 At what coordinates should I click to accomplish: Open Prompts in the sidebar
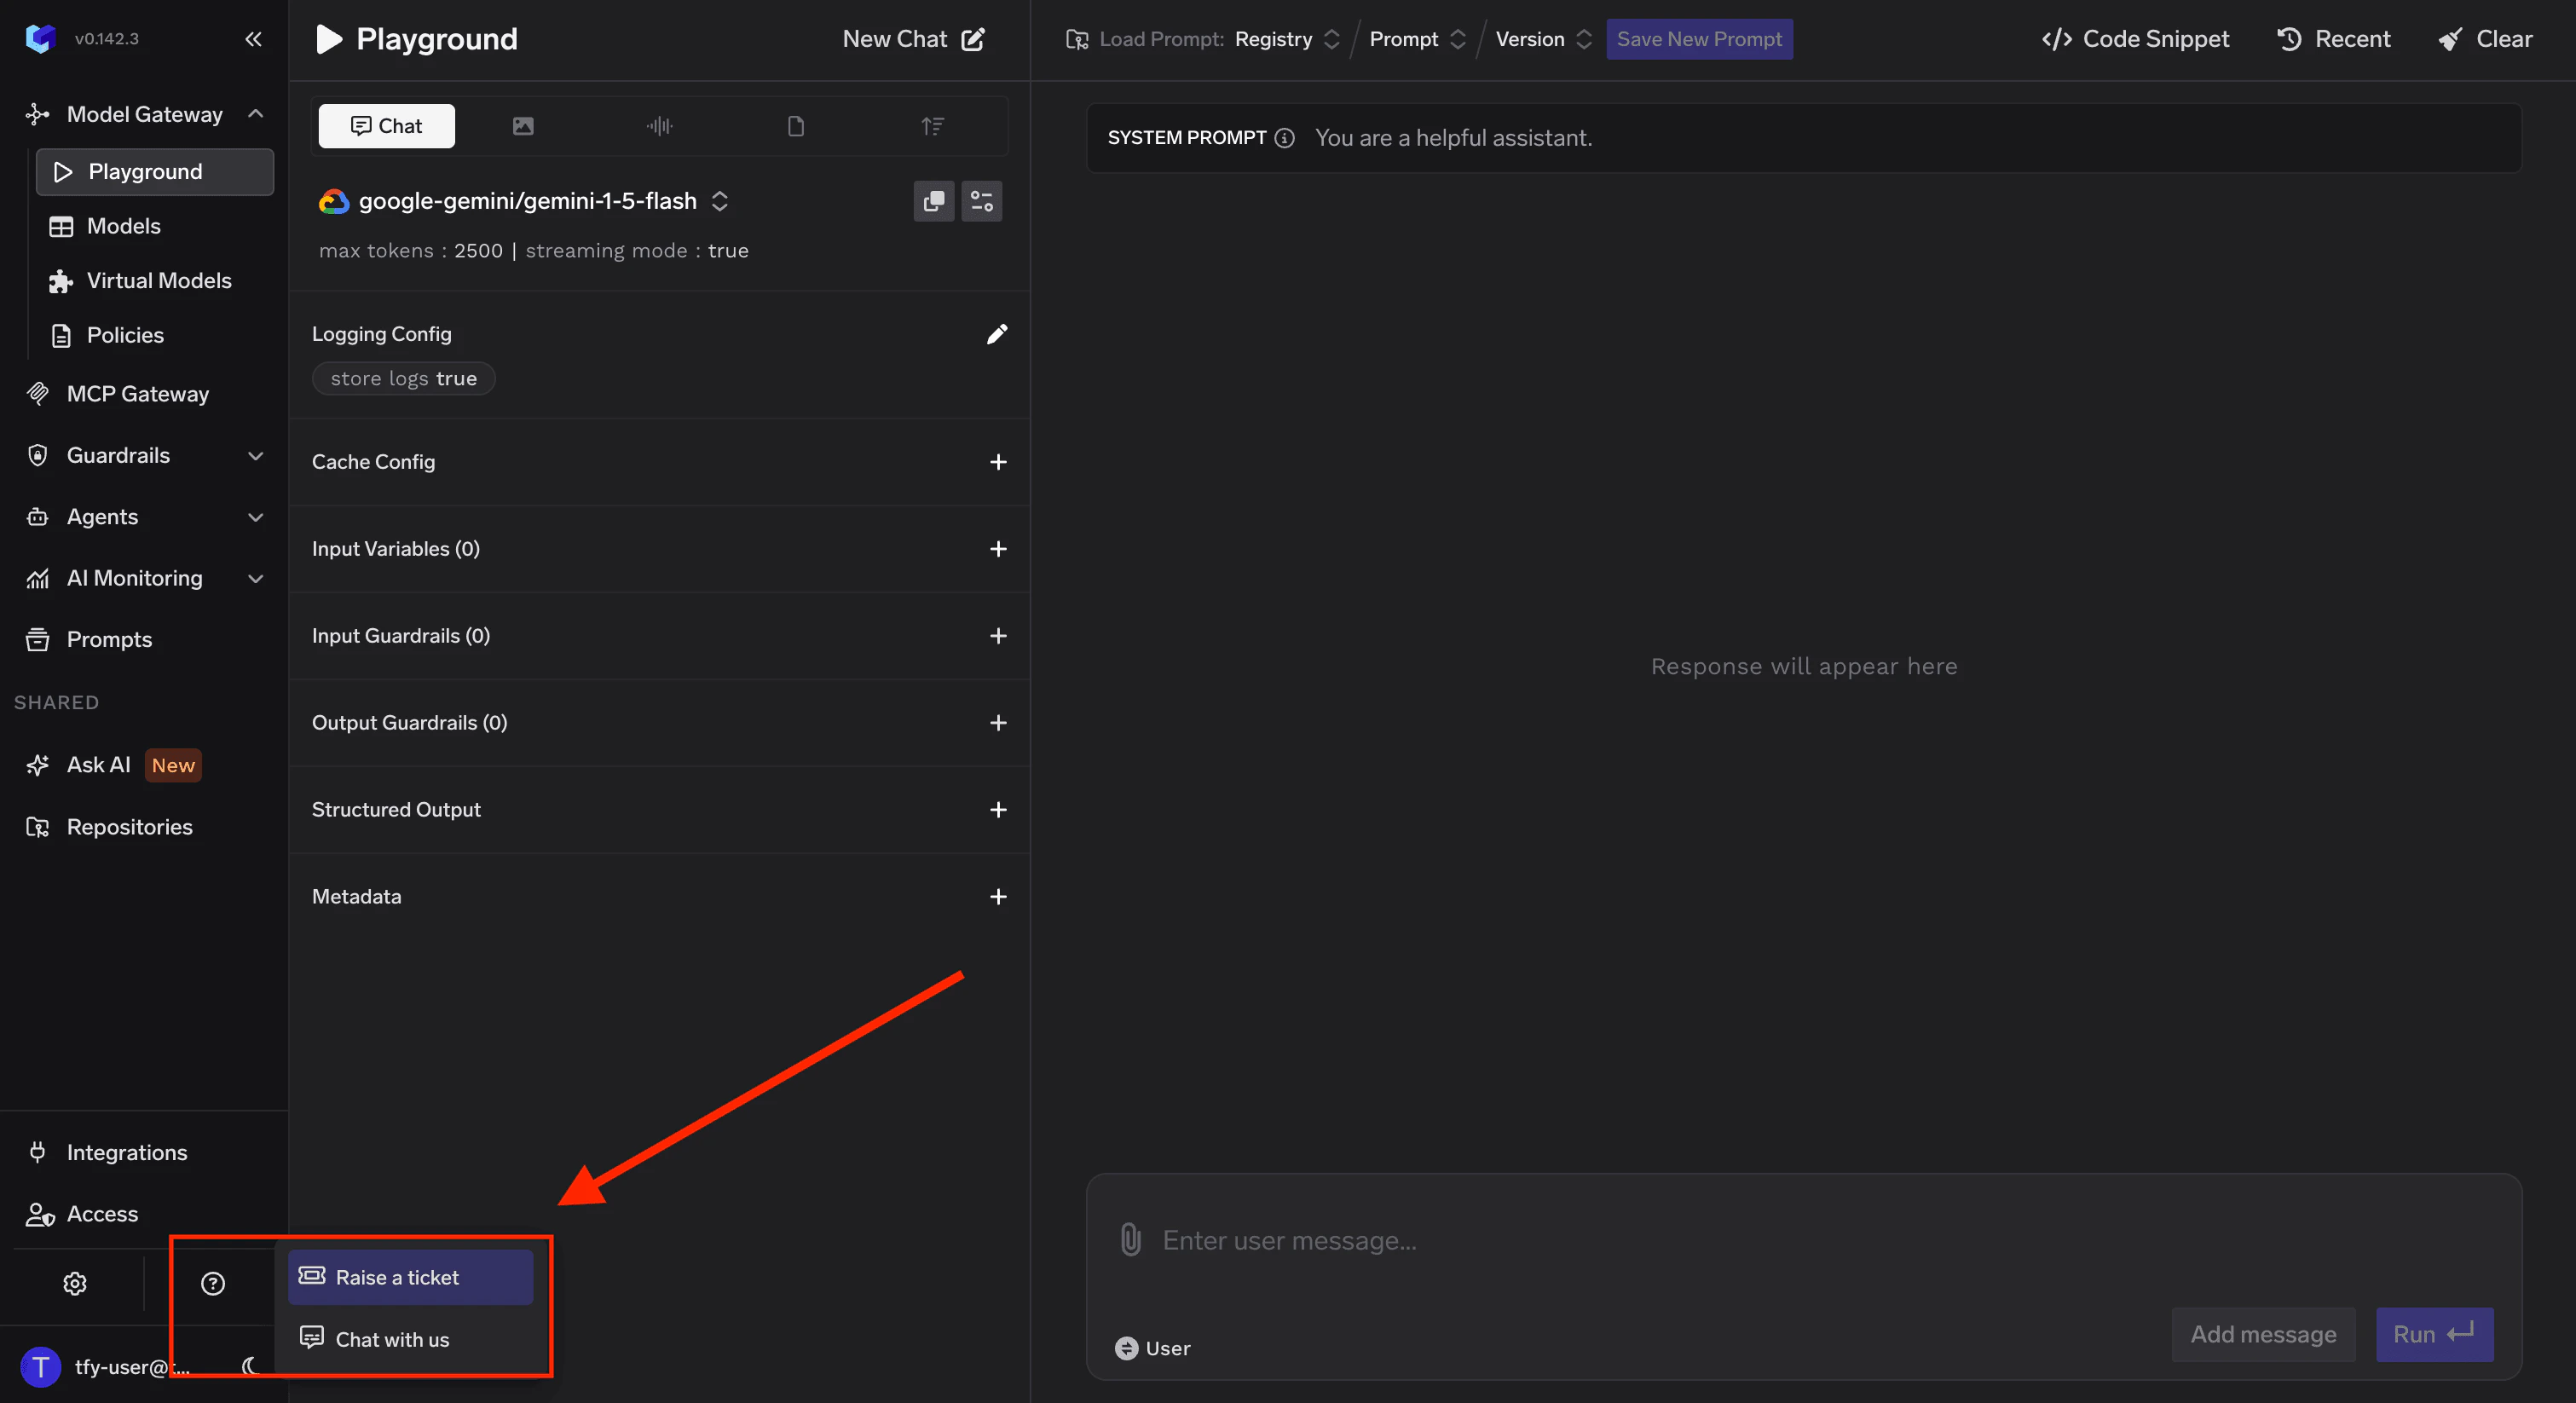pyautogui.click(x=89, y=640)
